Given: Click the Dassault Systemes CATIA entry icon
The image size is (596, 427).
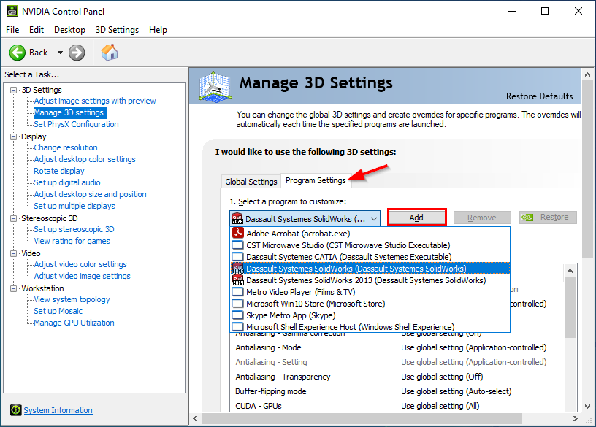Looking at the screenshot, I should click(238, 256).
